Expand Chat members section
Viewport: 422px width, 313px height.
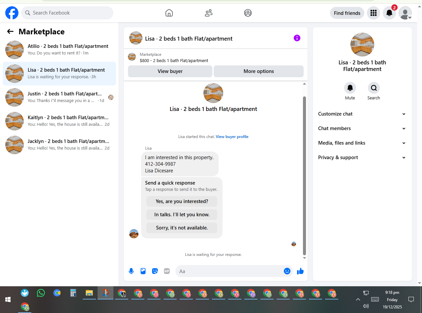tap(362, 128)
